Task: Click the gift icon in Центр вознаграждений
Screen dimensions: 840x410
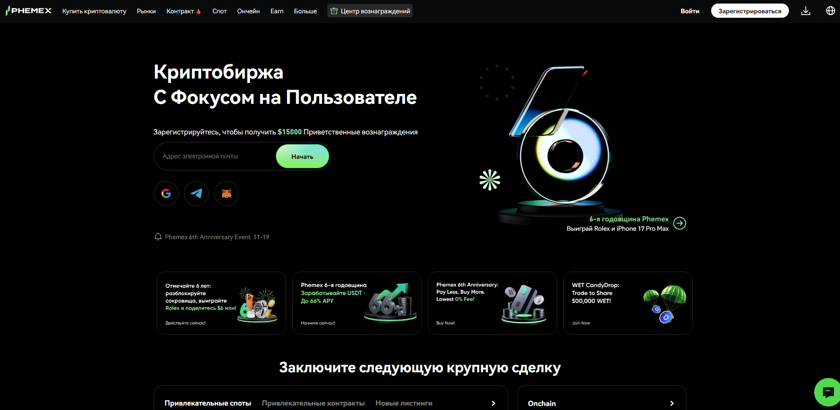Action: click(x=334, y=11)
